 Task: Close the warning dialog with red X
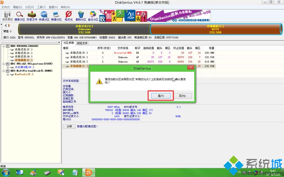191,68
